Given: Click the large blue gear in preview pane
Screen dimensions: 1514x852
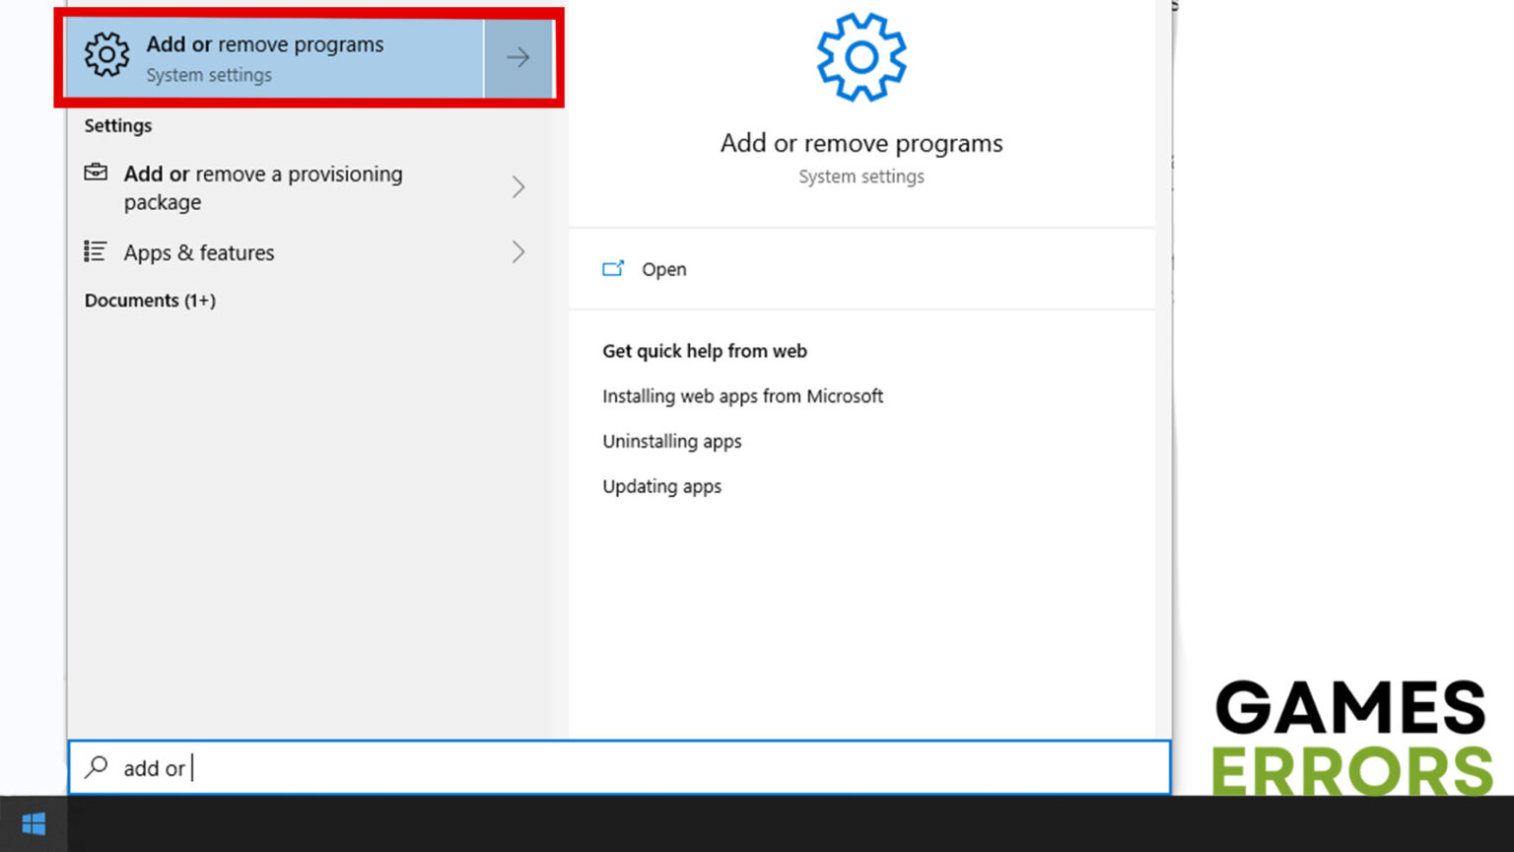Looking at the screenshot, I should pos(860,57).
